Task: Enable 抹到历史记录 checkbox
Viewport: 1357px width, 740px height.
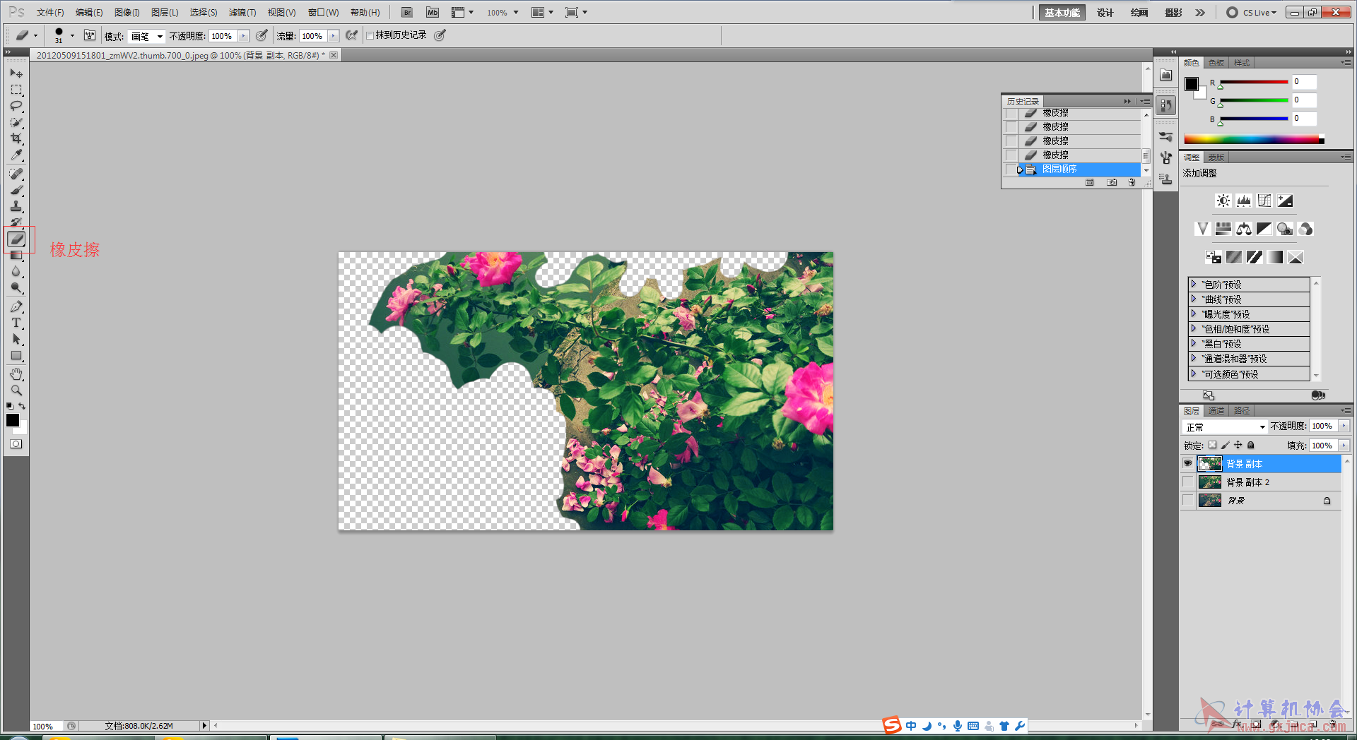Action: coord(370,35)
